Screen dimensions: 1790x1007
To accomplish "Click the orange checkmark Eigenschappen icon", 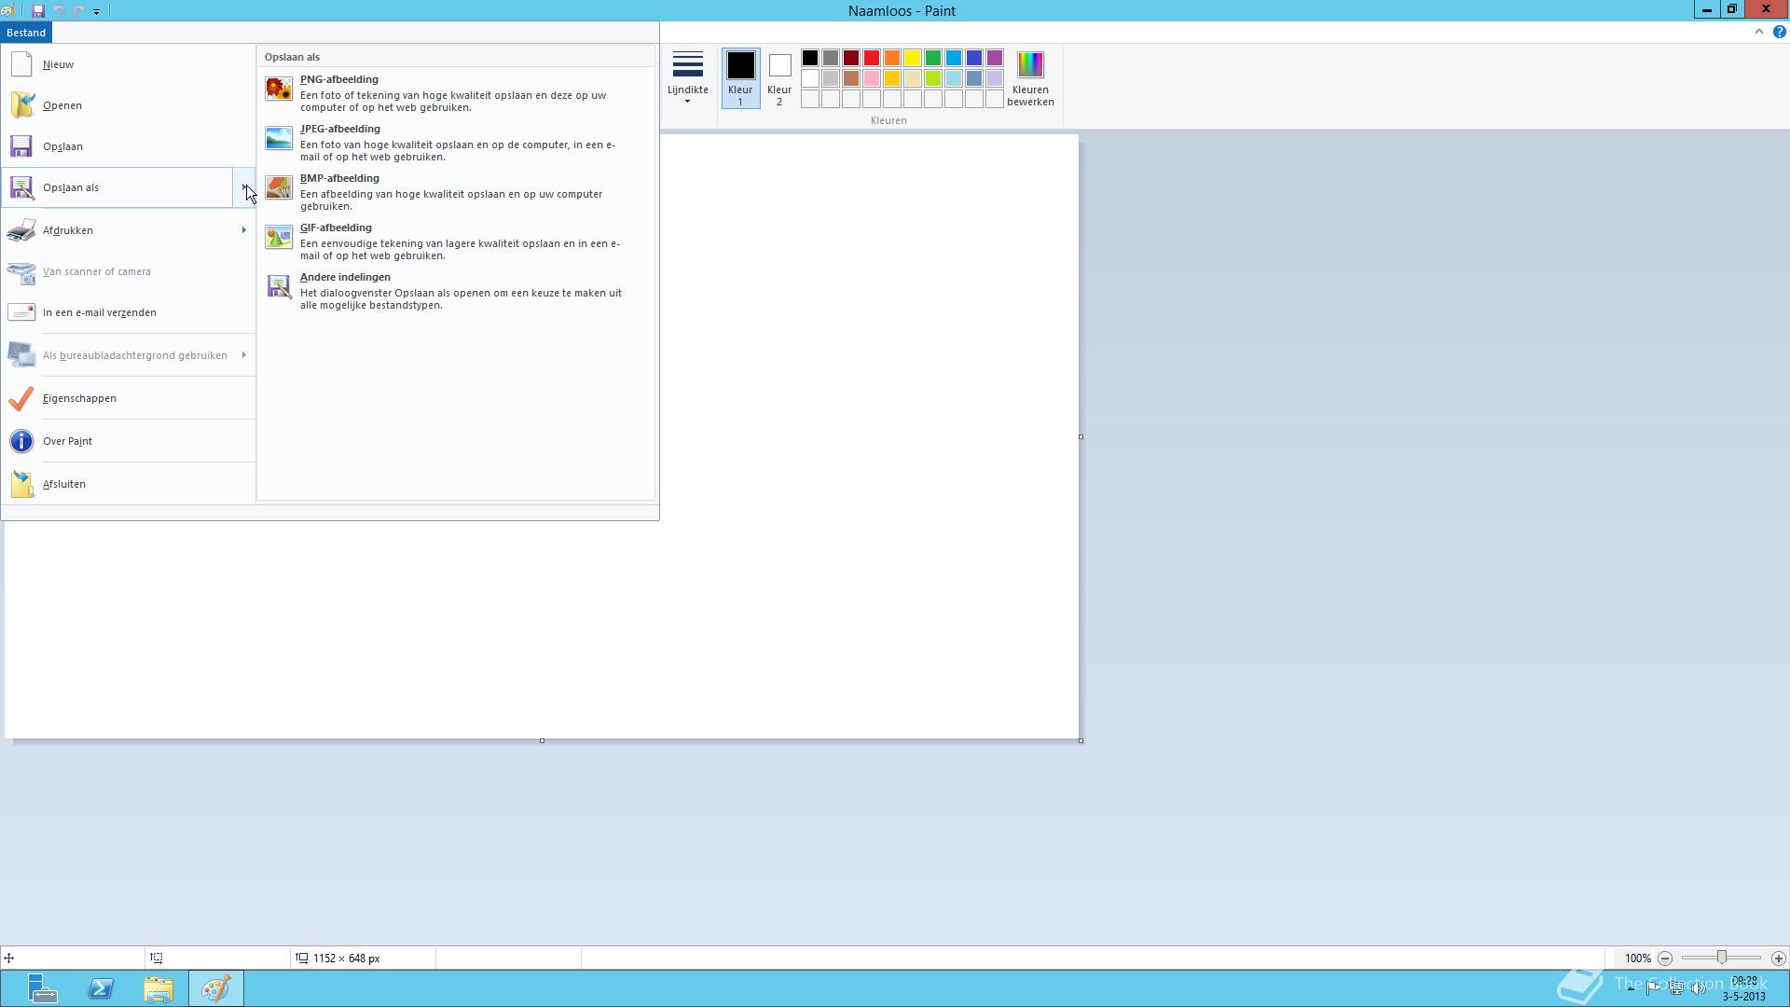I will click(x=21, y=398).
